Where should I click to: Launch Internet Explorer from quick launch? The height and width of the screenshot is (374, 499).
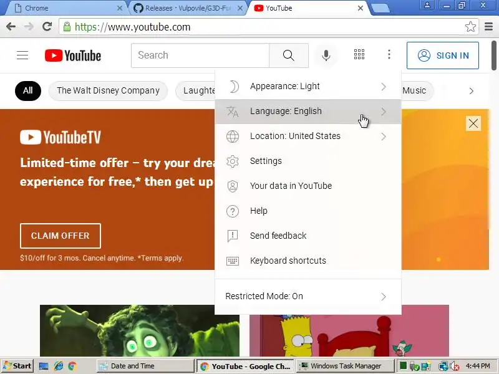(59, 366)
